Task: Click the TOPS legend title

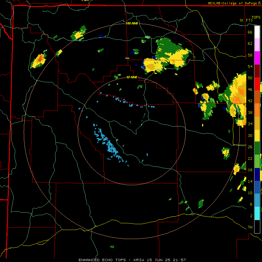Action: pos(256,17)
